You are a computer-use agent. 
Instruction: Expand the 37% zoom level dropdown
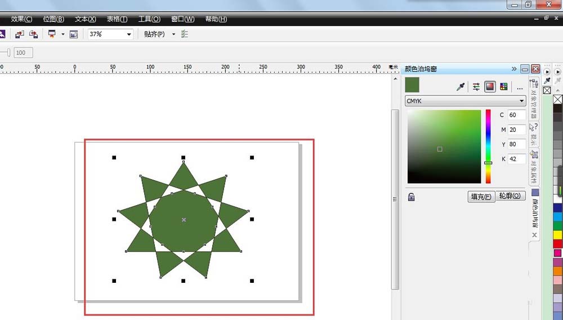[129, 34]
